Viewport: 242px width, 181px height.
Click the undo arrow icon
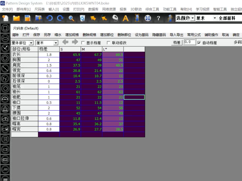(x=49, y=18)
